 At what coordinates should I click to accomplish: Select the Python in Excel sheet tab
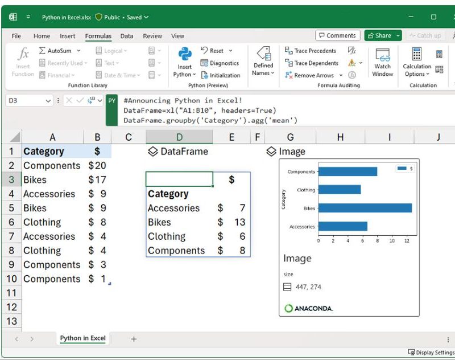82,338
